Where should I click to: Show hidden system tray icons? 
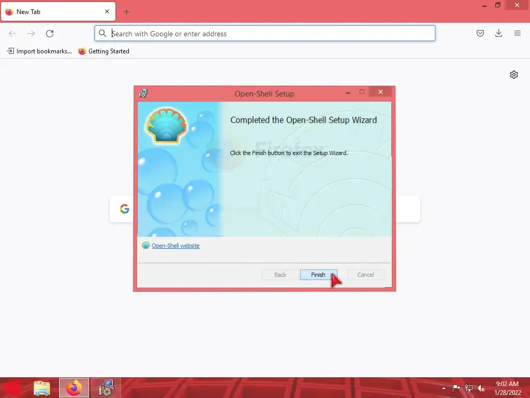[x=444, y=388]
